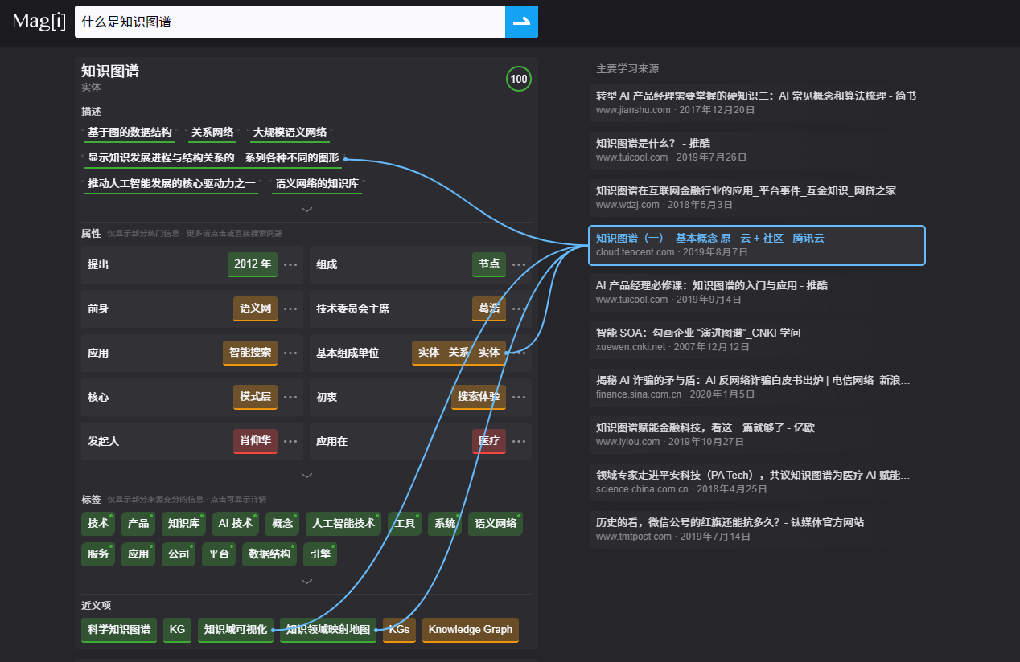Select the description 大规模语义网络
Viewport: 1020px width, 662px height.
tap(290, 133)
